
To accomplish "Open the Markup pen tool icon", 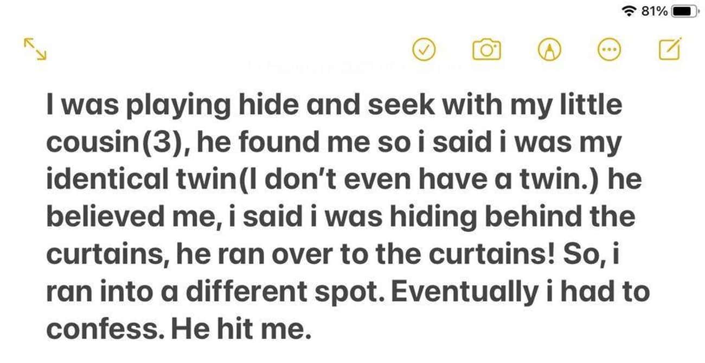I will tap(549, 50).
